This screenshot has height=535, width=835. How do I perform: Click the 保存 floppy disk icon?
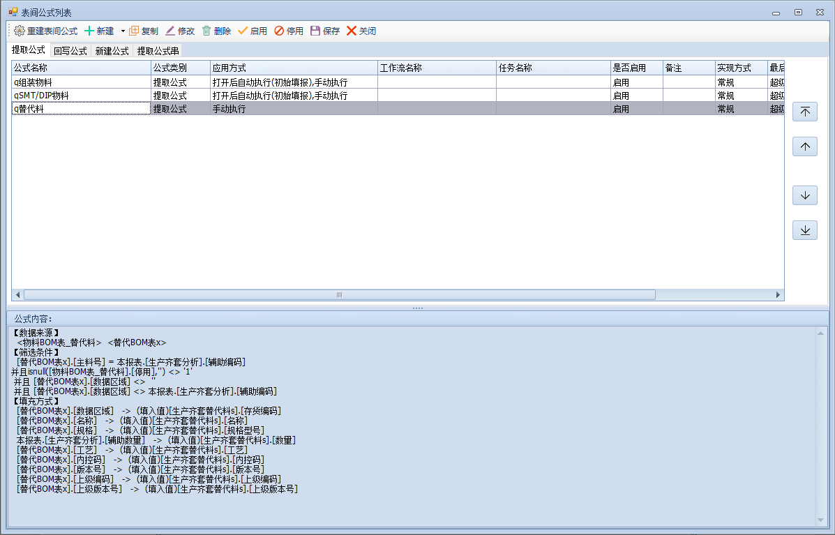[315, 31]
